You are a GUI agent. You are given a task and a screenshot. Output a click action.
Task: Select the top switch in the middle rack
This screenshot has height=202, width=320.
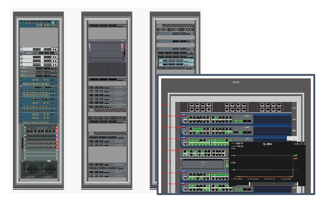[107, 26]
